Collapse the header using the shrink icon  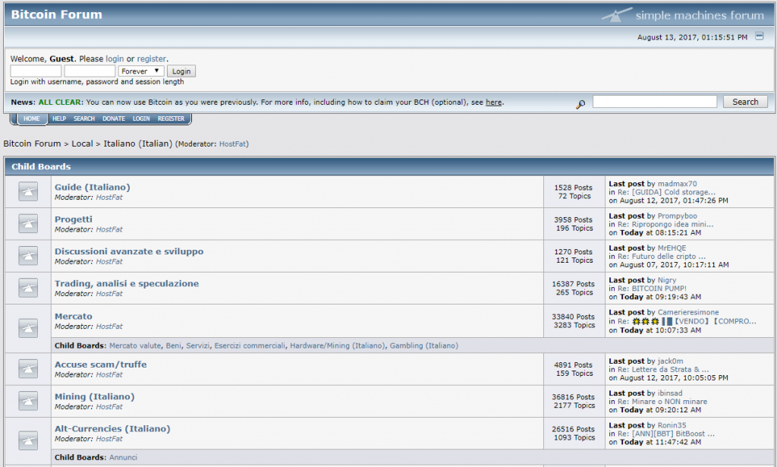tap(759, 36)
